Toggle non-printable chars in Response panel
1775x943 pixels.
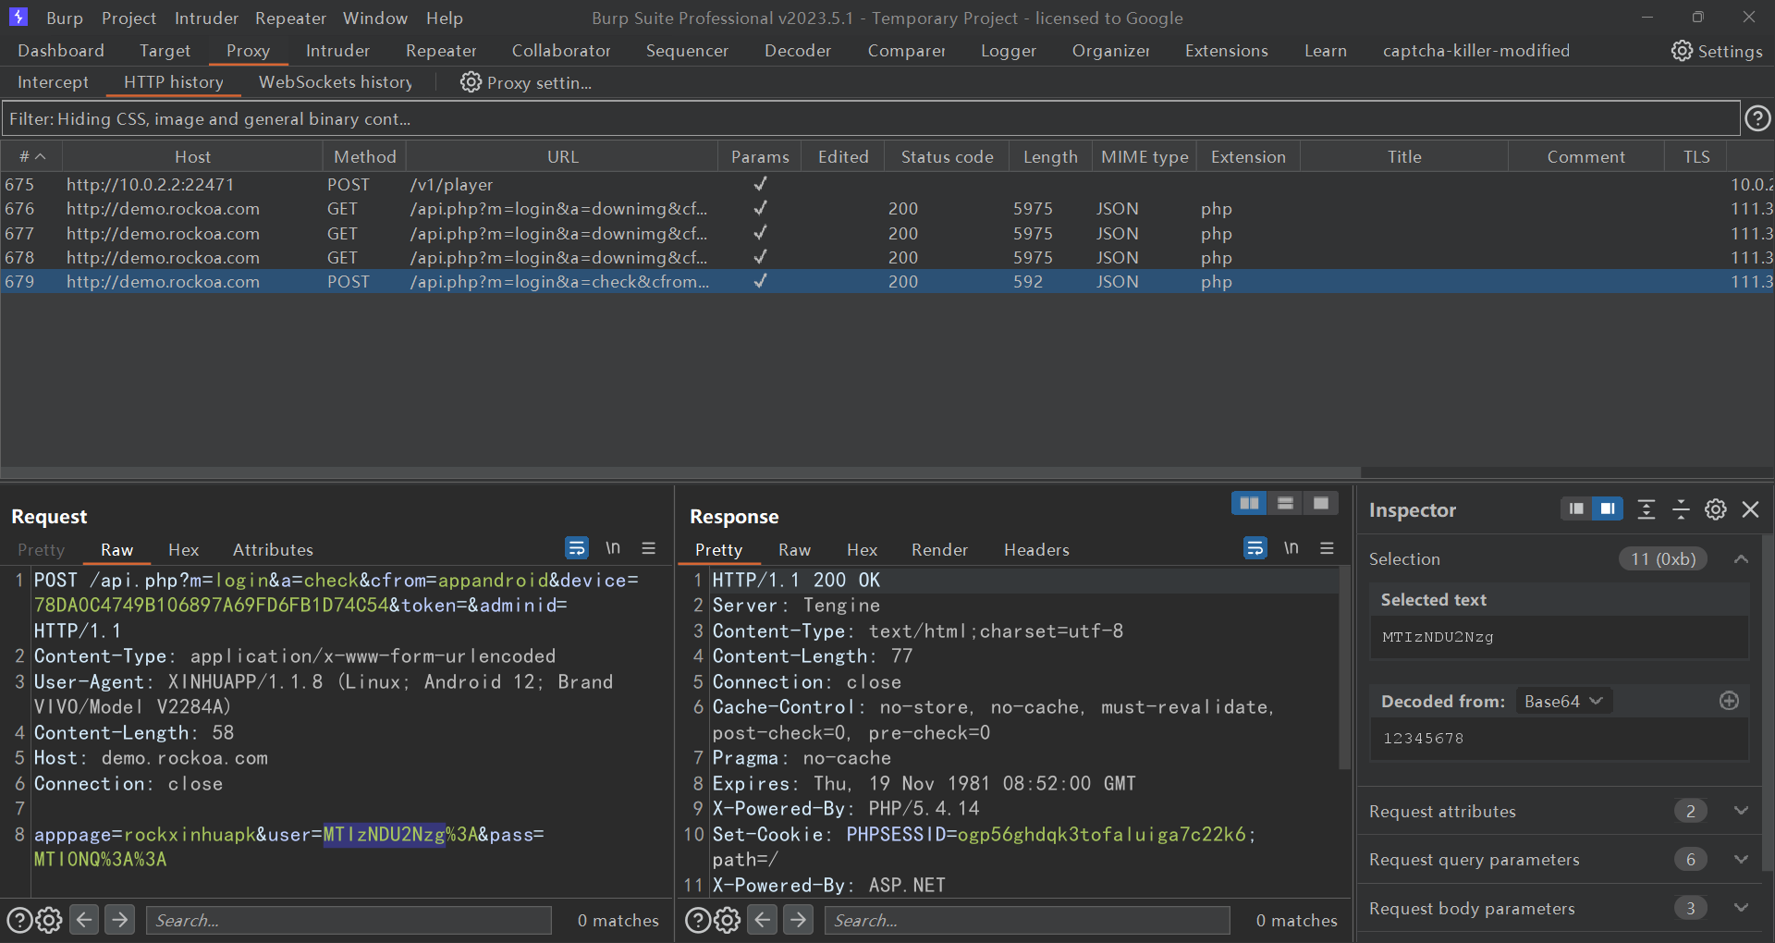pyautogui.click(x=1291, y=548)
